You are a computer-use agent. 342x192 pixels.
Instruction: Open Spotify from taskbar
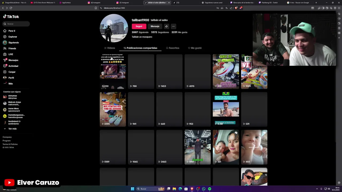click(209, 189)
